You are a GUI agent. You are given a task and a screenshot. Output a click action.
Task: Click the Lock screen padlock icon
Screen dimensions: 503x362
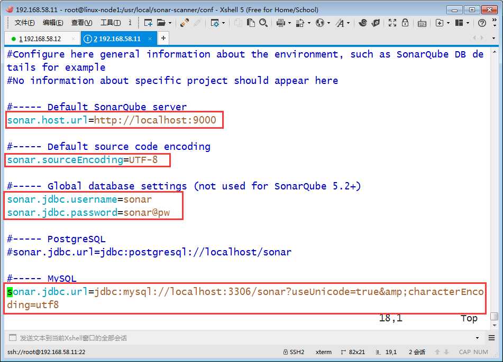pos(405,23)
